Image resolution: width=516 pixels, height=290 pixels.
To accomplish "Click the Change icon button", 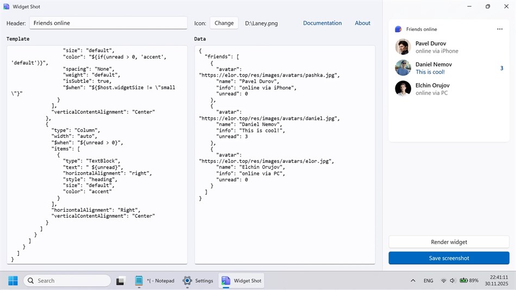I will [x=224, y=23].
